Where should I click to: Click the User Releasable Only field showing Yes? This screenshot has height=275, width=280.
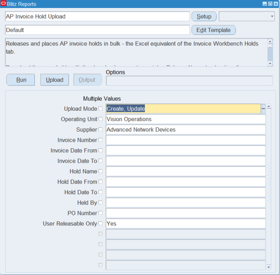pos(186,223)
